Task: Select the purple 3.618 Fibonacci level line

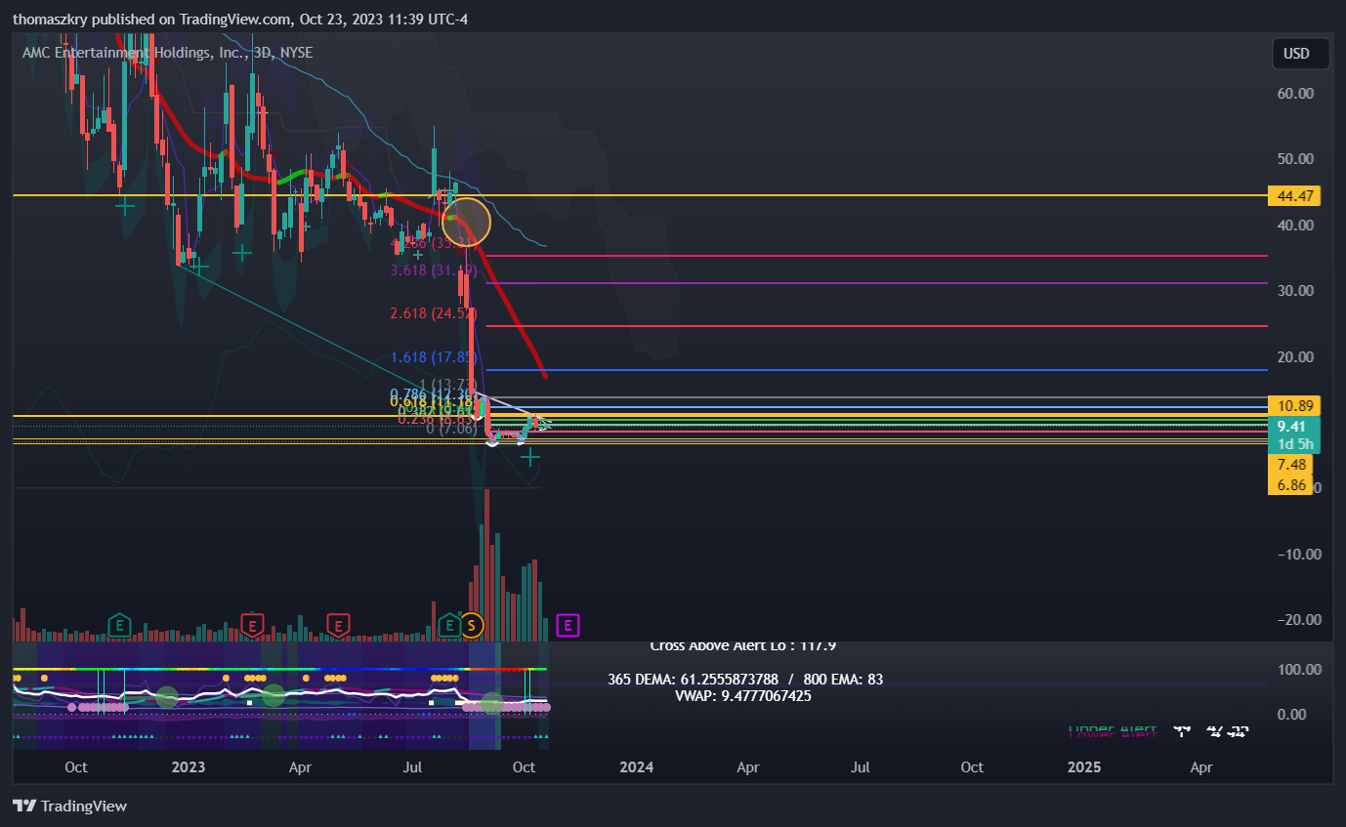Action: click(876, 283)
